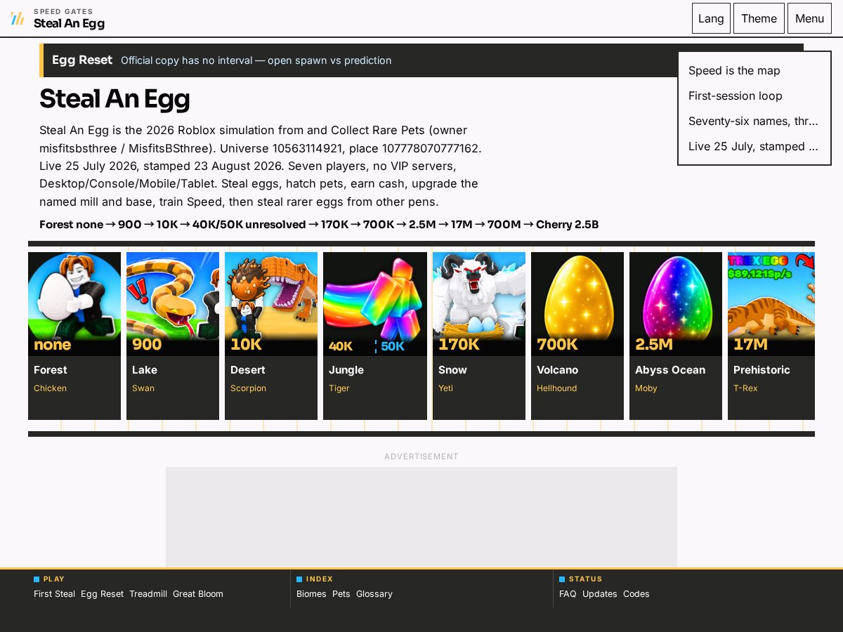Open First Steal footer link
Image resolution: width=843 pixels, height=632 pixels.
click(x=54, y=594)
